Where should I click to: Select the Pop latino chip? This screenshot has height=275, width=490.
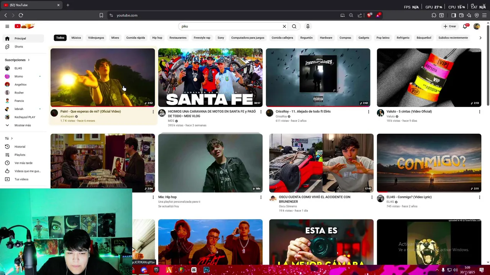pyautogui.click(x=383, y=38)
